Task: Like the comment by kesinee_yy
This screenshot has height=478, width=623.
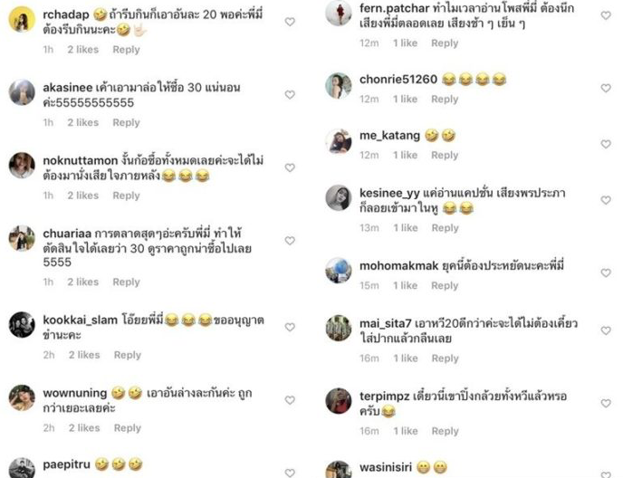Action: pyautogui.click(x=606, y=200)
